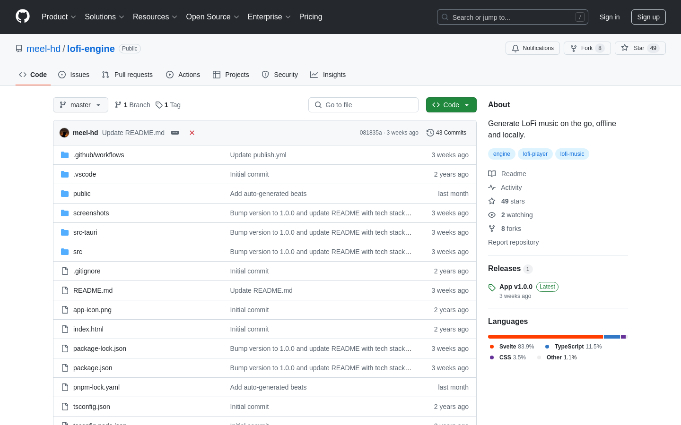Fork the repository
The image size is (681, 425).
[x=587, y=48]
